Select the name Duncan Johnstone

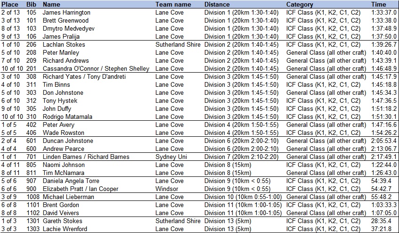point(68,141)
